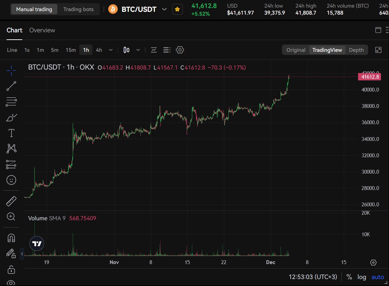This screenshot has width=389, height=286.
Task: Choose the 4h timeframe
Action: pos(99,50)
